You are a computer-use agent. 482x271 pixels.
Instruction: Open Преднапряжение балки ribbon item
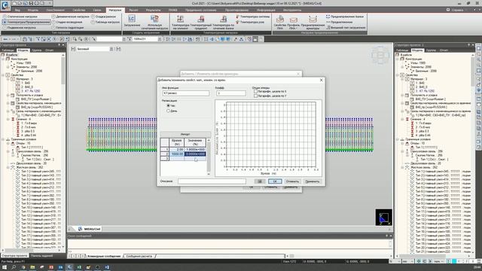pos(345,17)
